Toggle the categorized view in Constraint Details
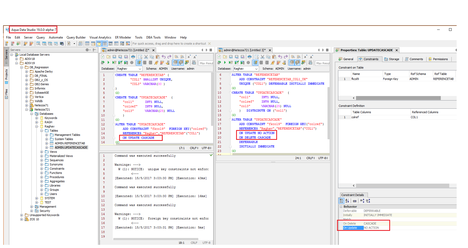 click(341, 201)
